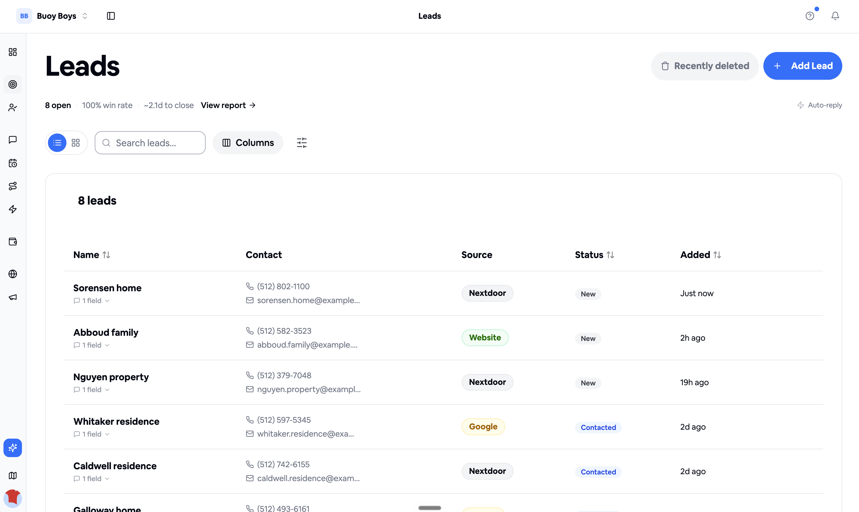Screen dimensions: 859x512
Task: Expand Nguyen property 1 field details
Action: tap(91, 390)
